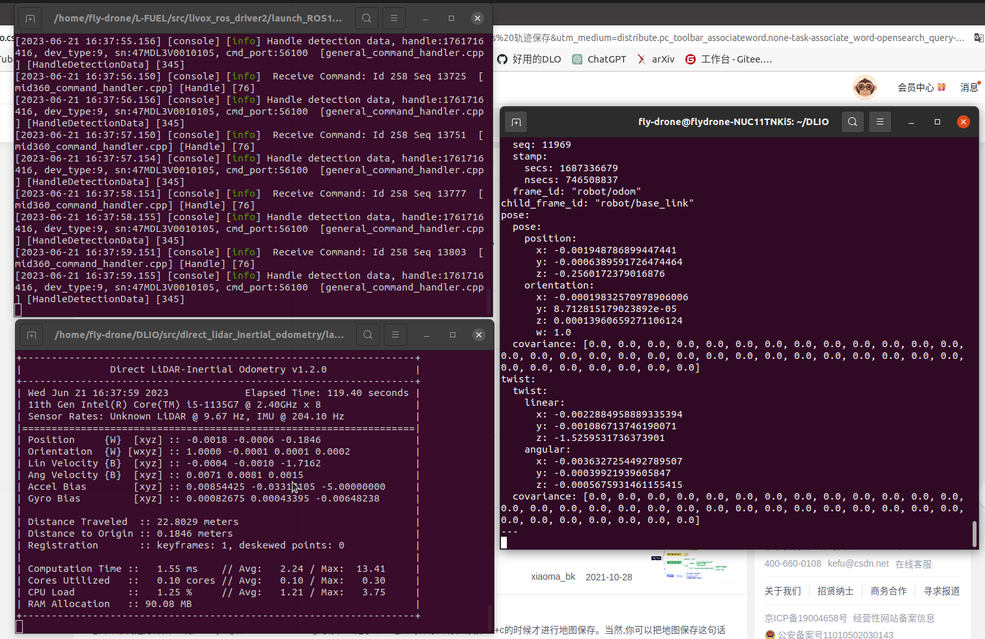Open search in the livox_ros_driver2 terminal
The height and width of the screenshot is (639, 985).
pyautogui.click(x=366, y=18)
